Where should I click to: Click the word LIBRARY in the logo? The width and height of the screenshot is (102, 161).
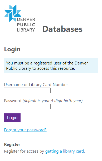point(26,30)
